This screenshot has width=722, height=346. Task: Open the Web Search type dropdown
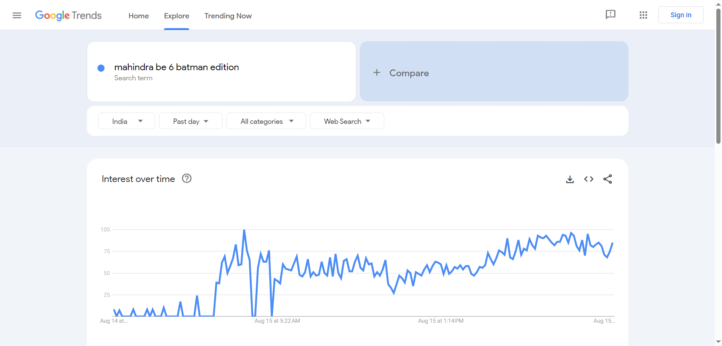point(347,121)
